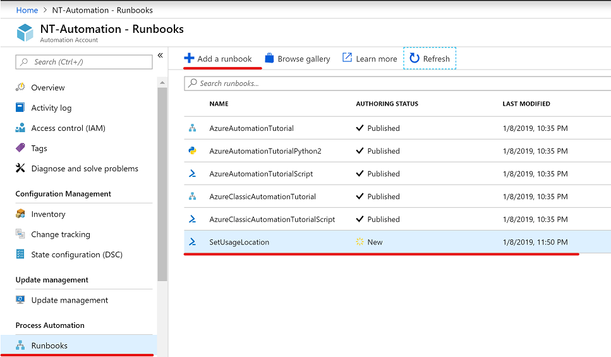Click the Runbooks hierarchy icon in sidebar
The image size is (611, 357).
20,345
